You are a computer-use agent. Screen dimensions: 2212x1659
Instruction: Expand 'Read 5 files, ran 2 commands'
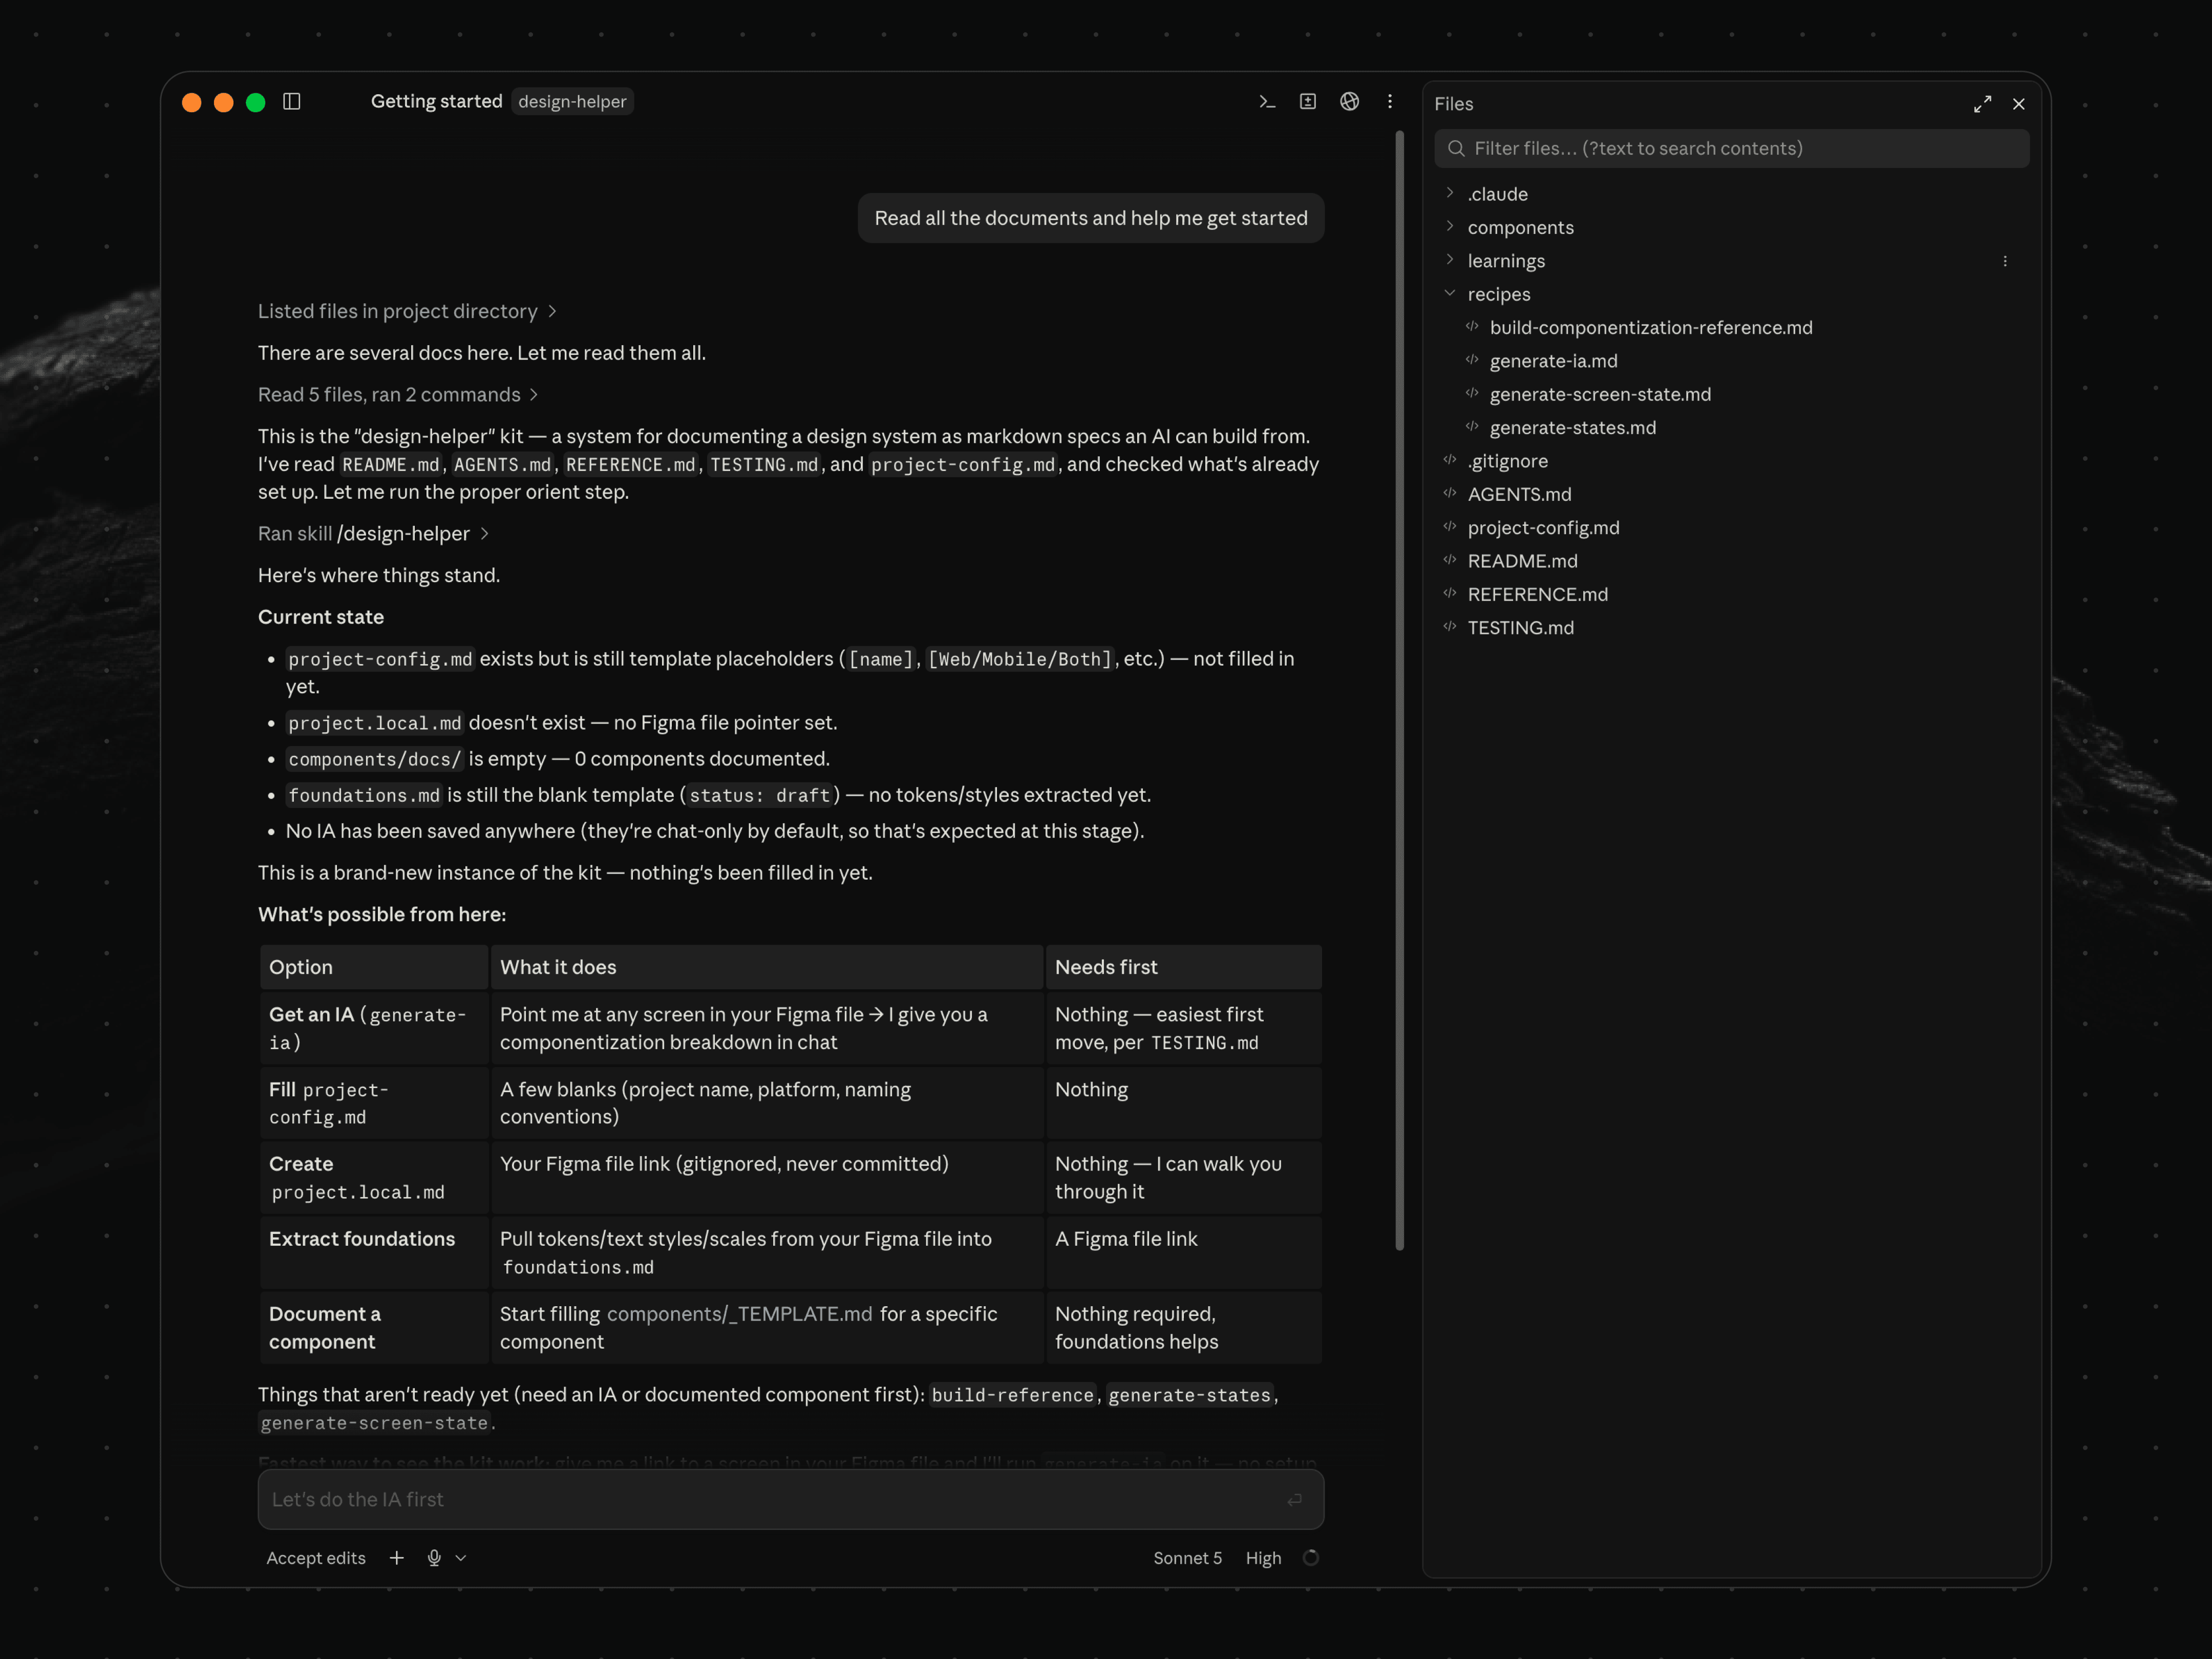398,395
